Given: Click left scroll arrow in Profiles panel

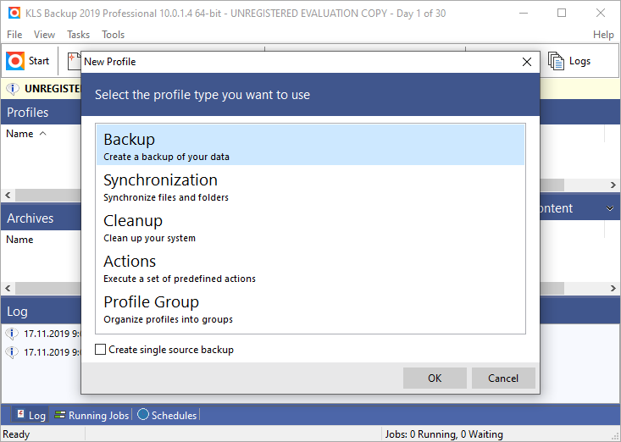Looking at the screenshot, I should click(x=8, y=195).
